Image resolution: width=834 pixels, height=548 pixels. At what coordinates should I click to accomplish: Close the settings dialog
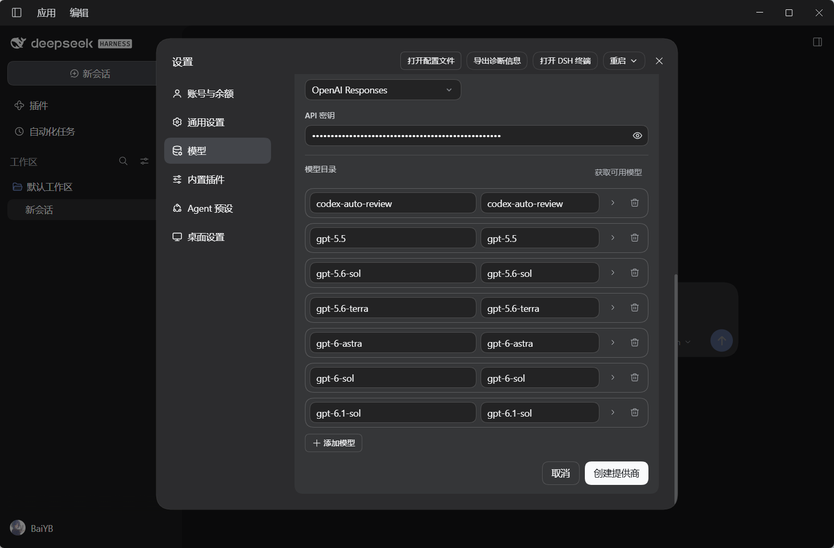click(x=659, y=61)
